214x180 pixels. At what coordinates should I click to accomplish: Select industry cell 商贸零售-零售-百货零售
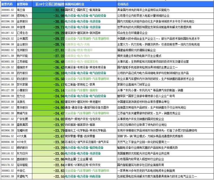(91, 136)
